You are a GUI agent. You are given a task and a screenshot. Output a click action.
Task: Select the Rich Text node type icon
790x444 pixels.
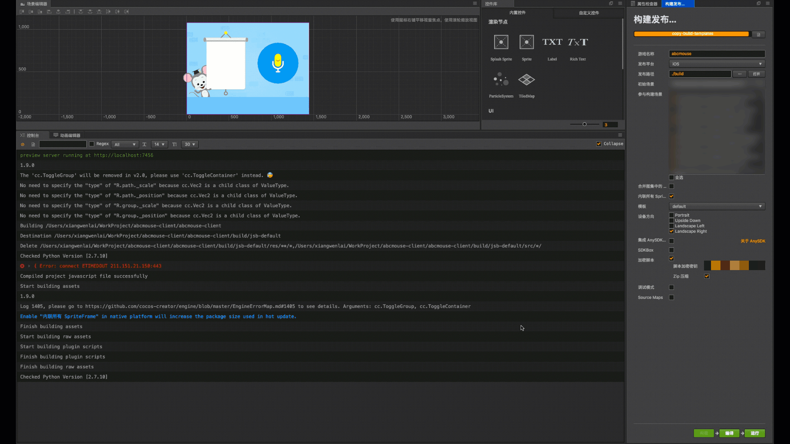(578, 42)
